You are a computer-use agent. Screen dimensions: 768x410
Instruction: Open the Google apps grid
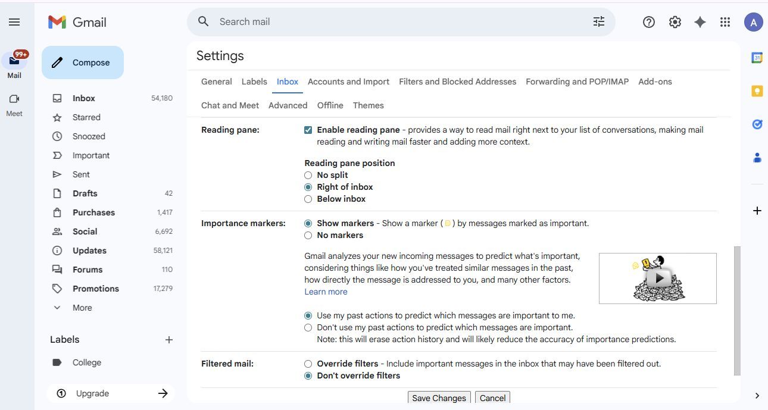point(725,22)
